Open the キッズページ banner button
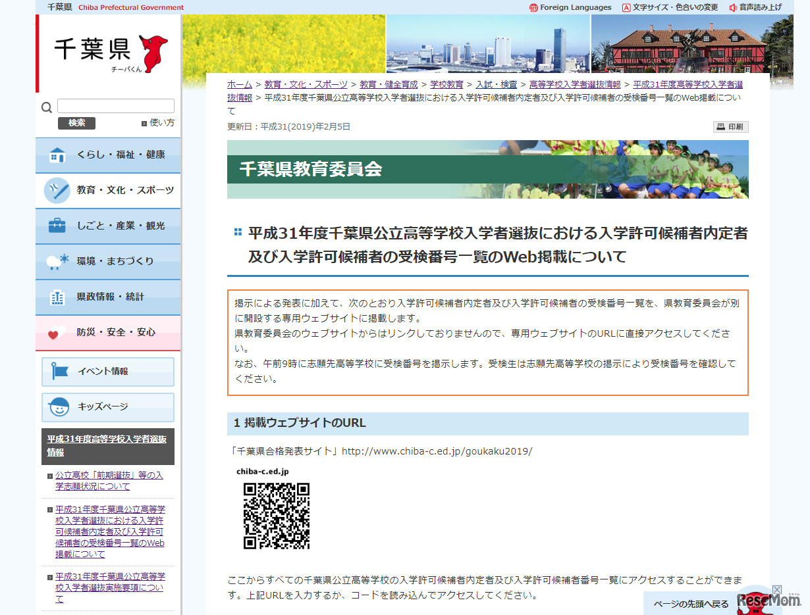 [x=108, y=407]
